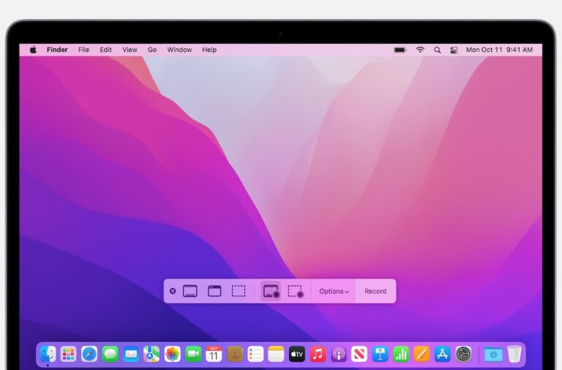Open the Apple menu

33,50
